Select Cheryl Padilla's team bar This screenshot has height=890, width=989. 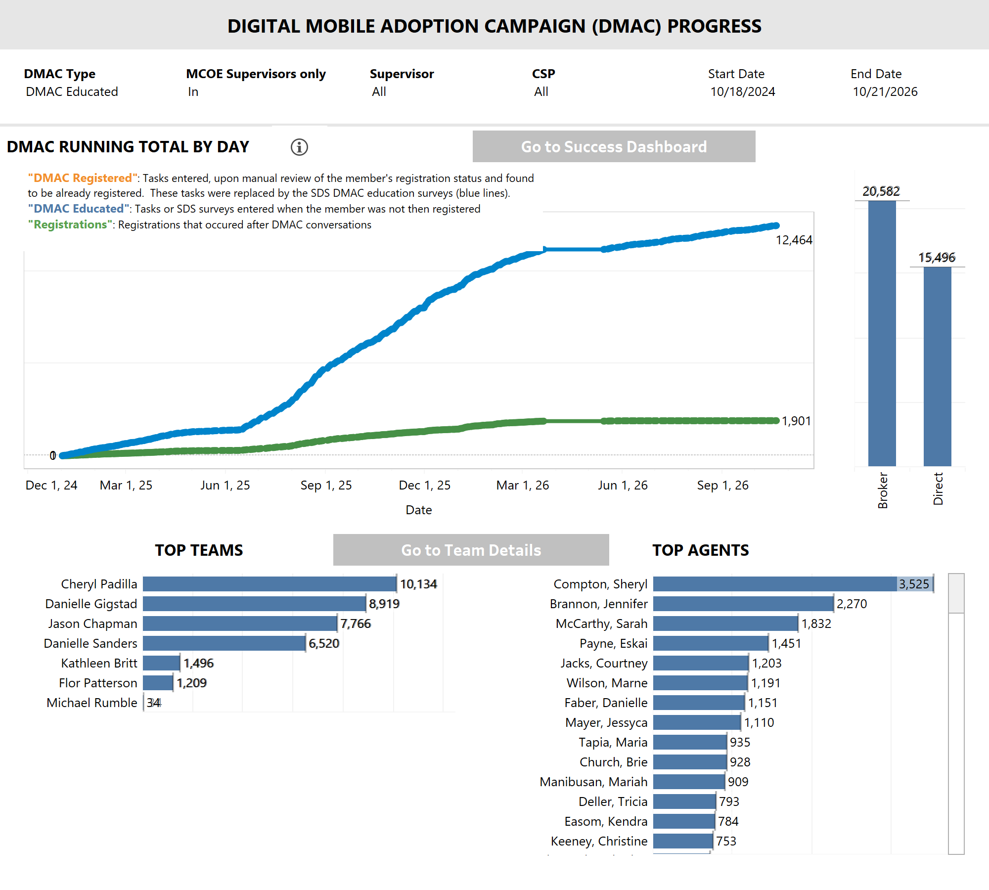(x=270, y=584)
